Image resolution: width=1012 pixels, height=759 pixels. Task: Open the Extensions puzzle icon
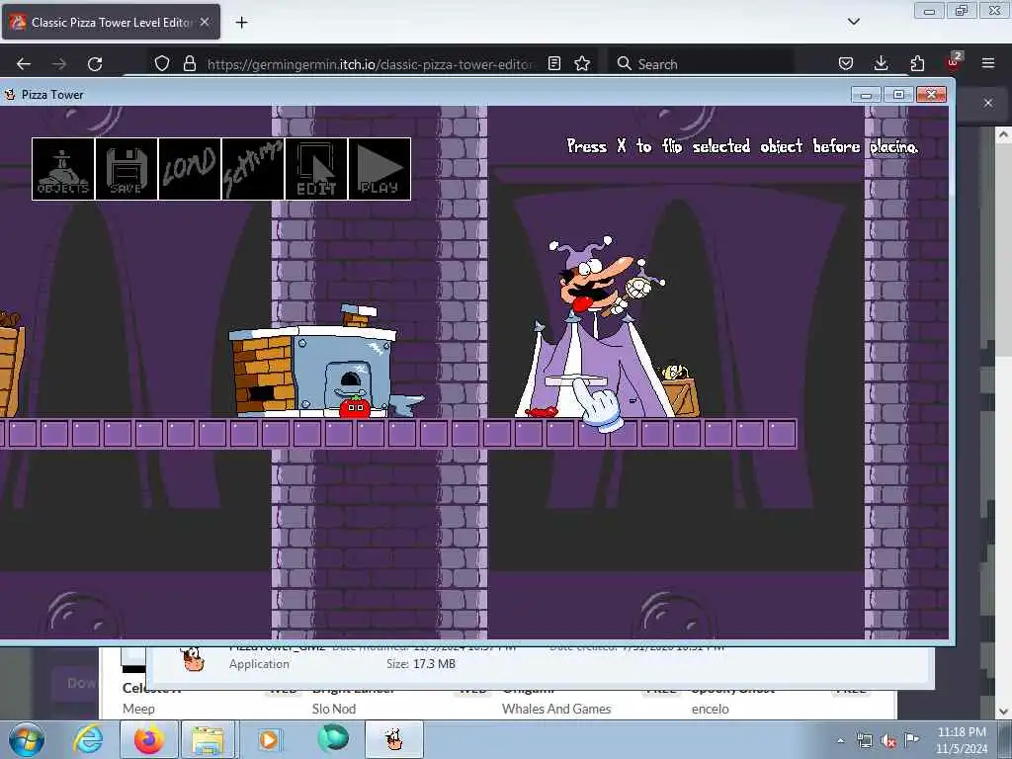(x=917, y=63)
